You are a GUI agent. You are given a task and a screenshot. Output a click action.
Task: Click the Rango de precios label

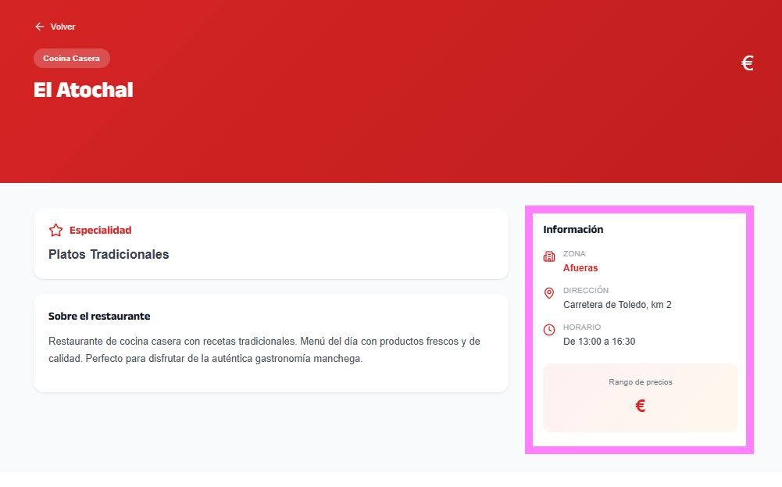pos(641,382)
